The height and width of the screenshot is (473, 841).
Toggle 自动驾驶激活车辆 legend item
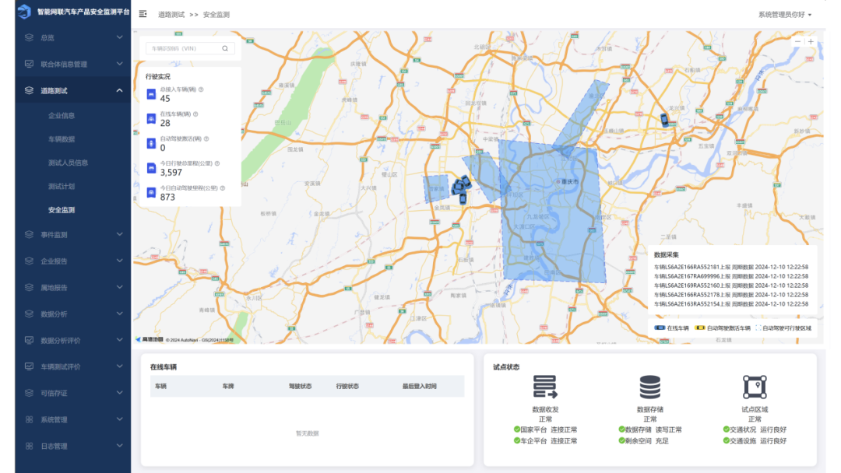coord(723,328)
